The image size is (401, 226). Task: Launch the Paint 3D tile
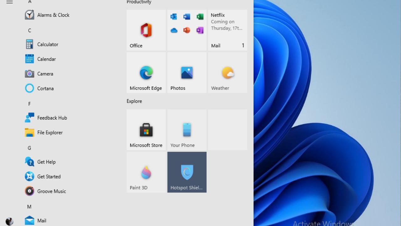pos(146,172)
